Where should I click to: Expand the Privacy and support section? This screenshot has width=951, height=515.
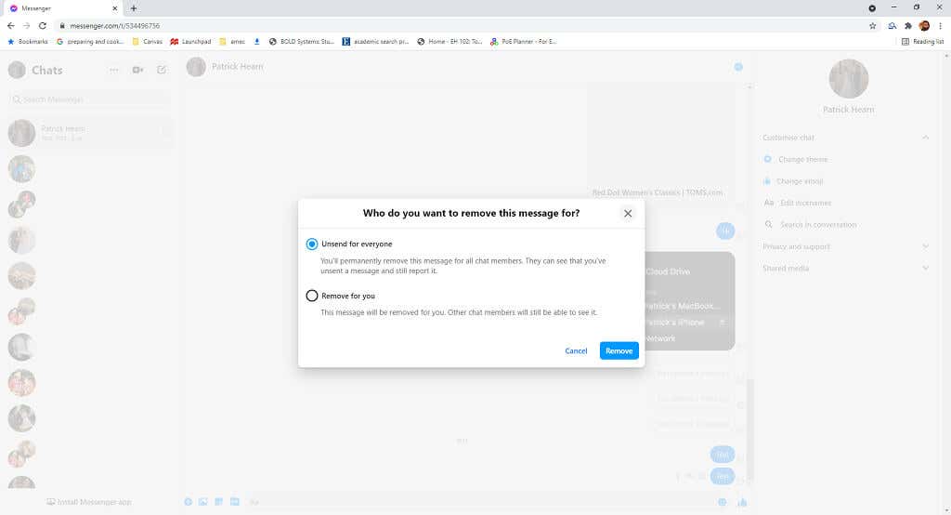point(925,246)
